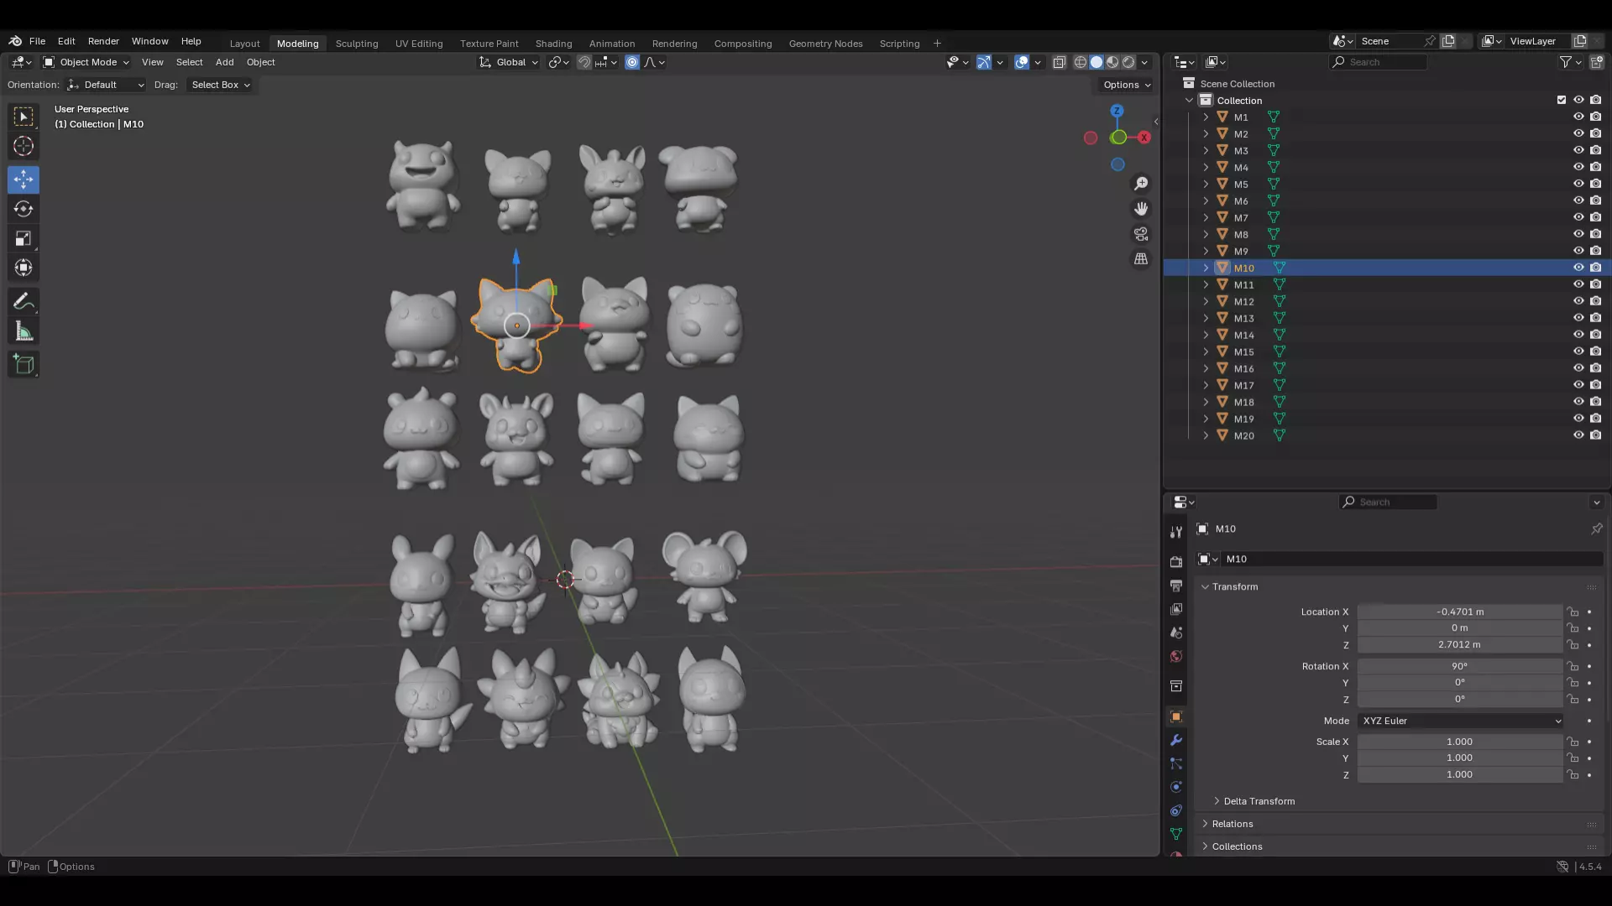Select the Add Cube tool
The width and height of the screenshot is (1612, 906).
coord(24,365)
